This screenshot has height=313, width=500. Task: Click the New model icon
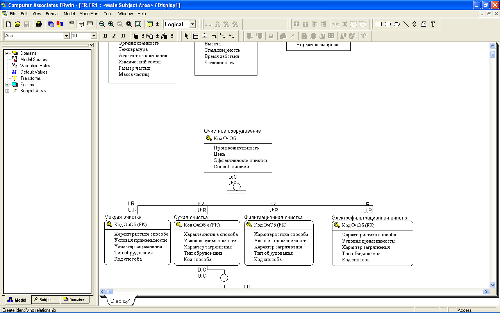(x=8, y=24)
